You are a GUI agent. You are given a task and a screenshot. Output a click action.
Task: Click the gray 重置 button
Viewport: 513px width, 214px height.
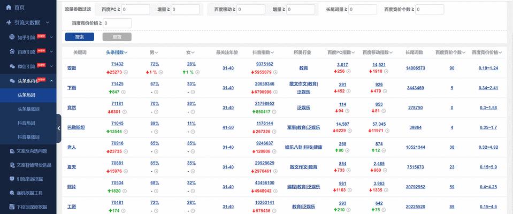coord(117,37)
